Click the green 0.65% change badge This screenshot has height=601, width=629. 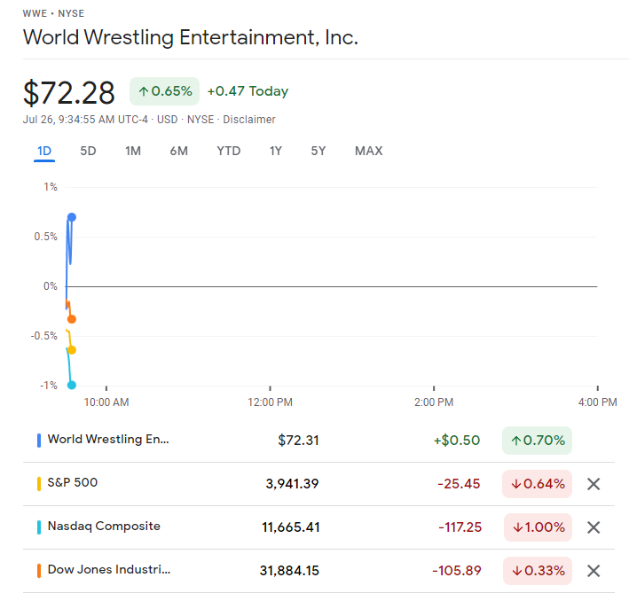pos(164,91)
